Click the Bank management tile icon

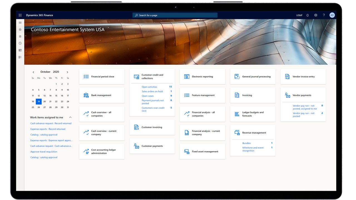click(86, 95)
